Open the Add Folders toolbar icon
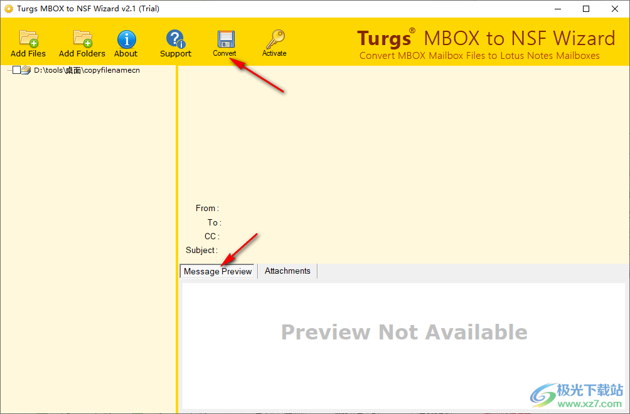Screen dimensions: 630x414 [x=82, y=39]
